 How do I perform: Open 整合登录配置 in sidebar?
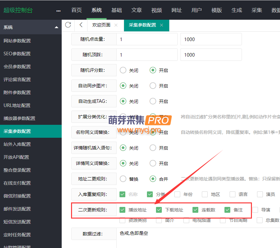(x=31, y=170)
